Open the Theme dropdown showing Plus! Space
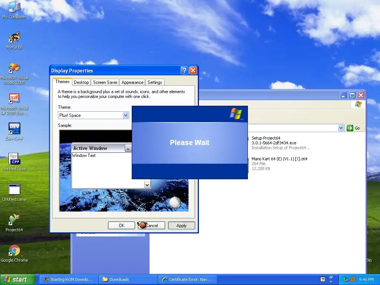The width and height of the screenshot is (380, 285). (93, 115)
